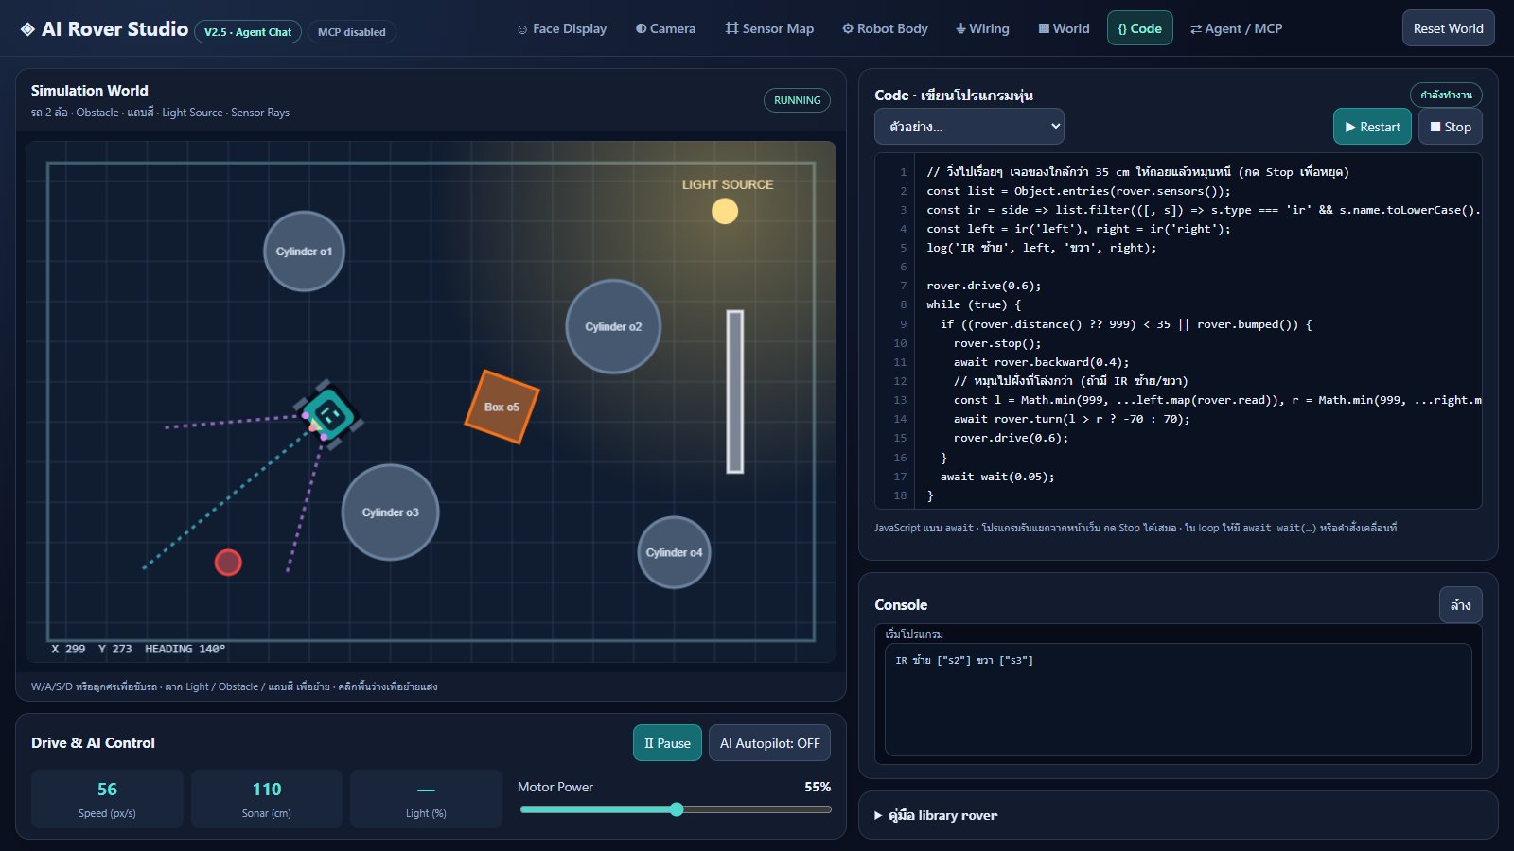The height and width of the screenshot is (851, 1514).
Task: Click the MCP disabled badge
Action: point(352,32)
